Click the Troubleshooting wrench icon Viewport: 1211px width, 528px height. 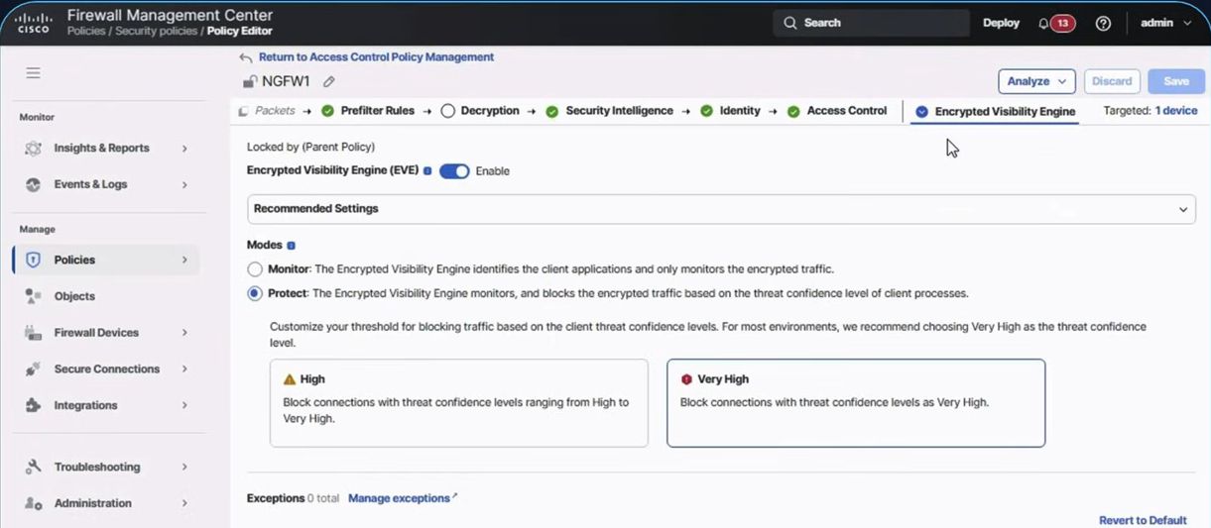(x=33, y=467)
